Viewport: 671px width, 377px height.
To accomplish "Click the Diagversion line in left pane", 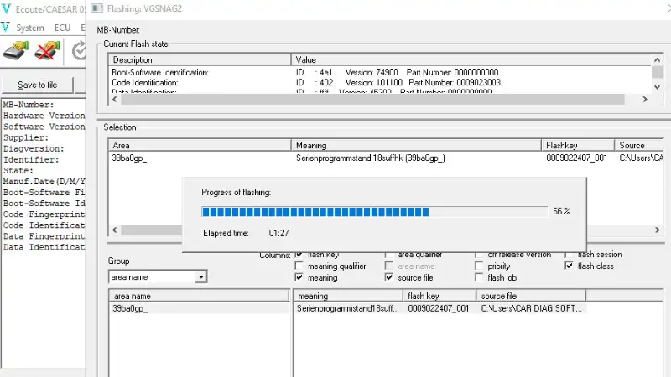I will coord(34,149).
